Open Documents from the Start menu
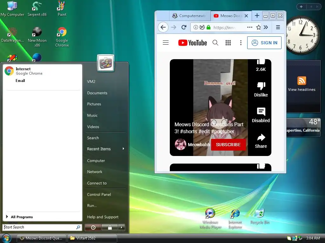 tap(97, 93)
